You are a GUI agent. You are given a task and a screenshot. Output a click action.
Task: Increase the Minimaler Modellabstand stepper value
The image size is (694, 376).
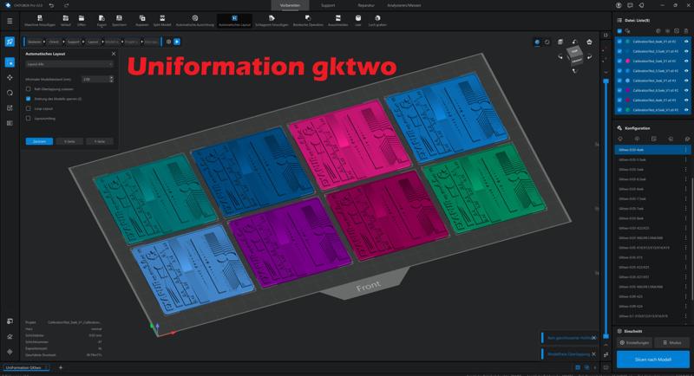click(x=111, y=76)
